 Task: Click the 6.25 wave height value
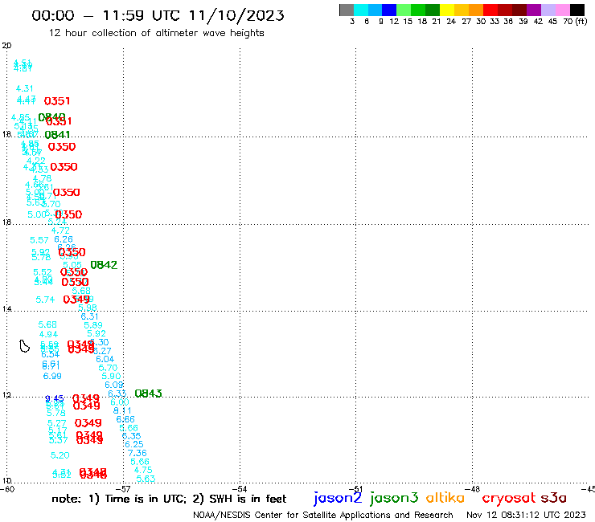[134, 444]
